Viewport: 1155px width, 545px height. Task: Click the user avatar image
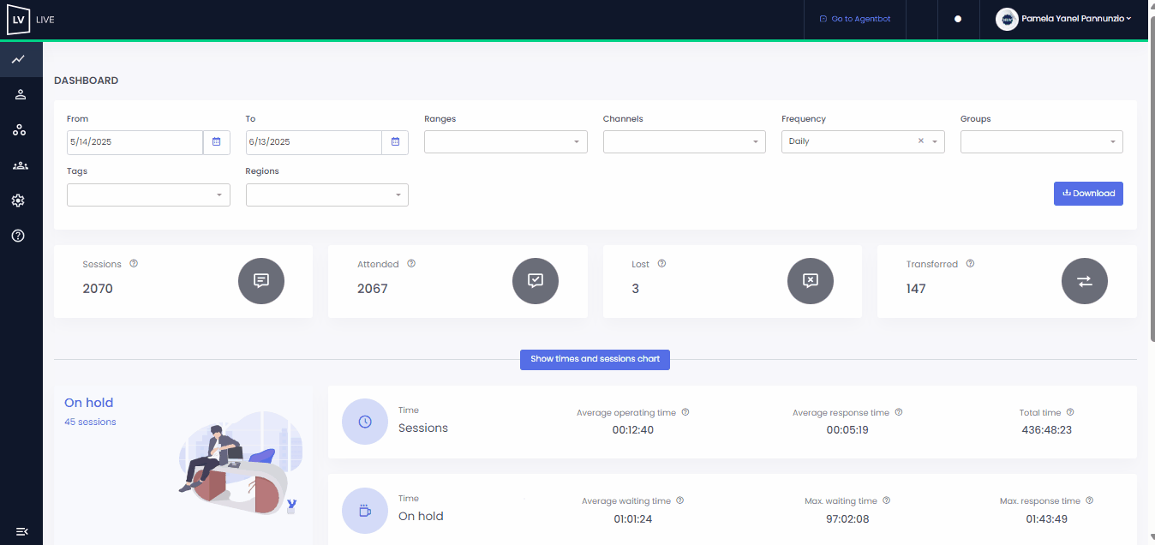[x=1007, y=19]
